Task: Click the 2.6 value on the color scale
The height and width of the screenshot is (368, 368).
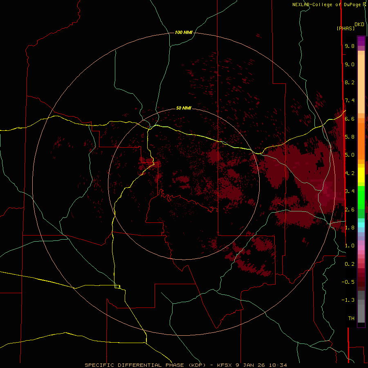Action: tap(350, 210)
